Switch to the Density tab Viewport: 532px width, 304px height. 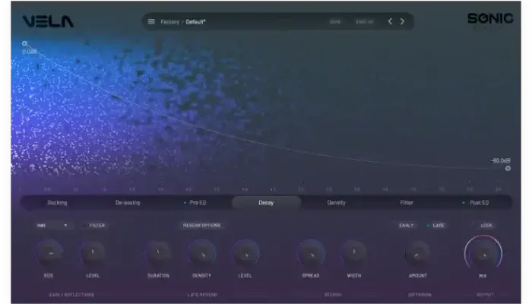pyautogui.click(x=336, y=203)
